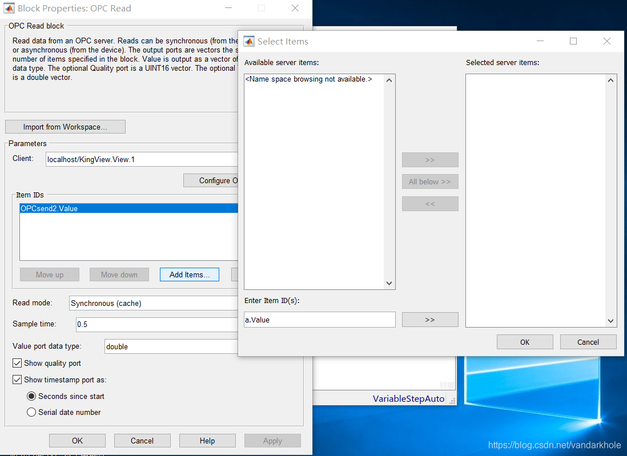Screen dimensions: 627x456
Task: Click 'Name space browsing not available' entry
Action: (x=308, y=79)
